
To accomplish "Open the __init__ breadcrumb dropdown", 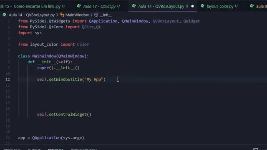I will tap(106, 15).
